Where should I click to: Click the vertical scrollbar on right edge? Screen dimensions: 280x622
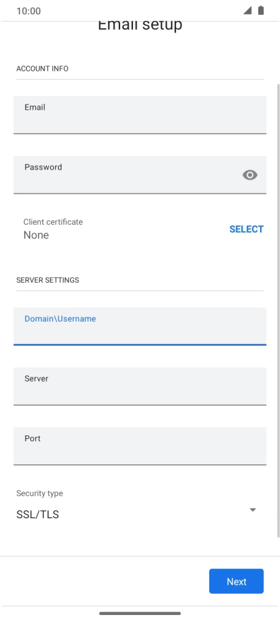pos(279,310)
